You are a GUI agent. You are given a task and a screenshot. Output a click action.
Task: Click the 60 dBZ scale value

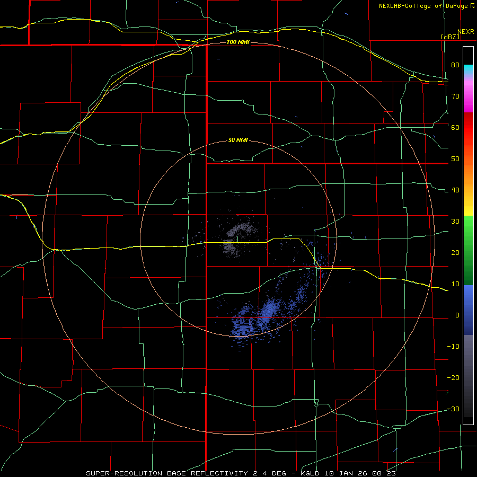pyautogui.click(x=455, y=127)
